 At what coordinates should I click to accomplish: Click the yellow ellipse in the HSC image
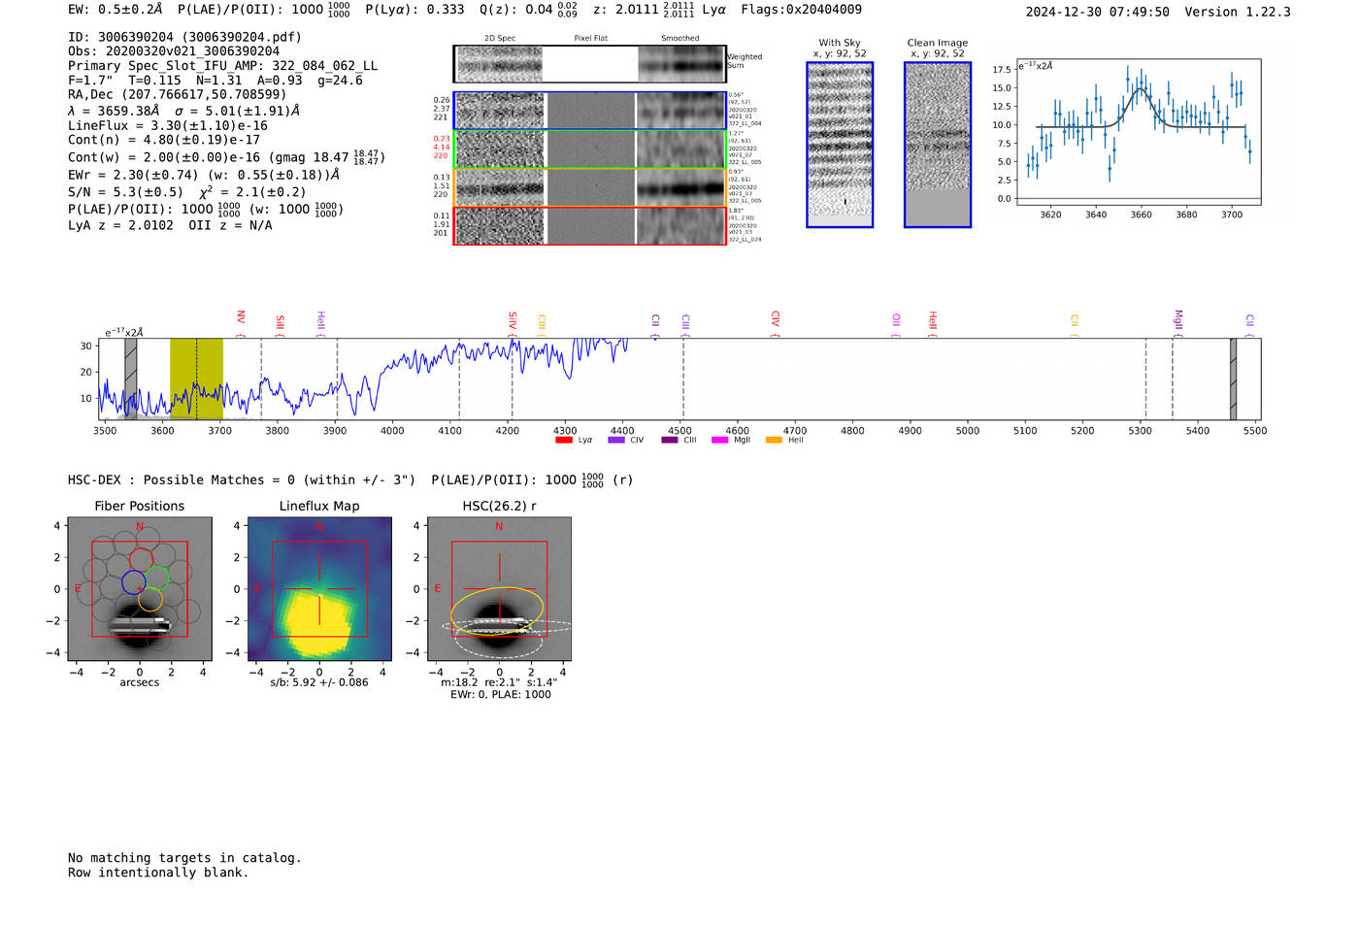pos(497,611)
